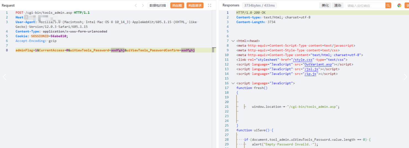Screen dimensions: 409x148
Task: Click the left image carousel arrow
Action: (4, 77)
